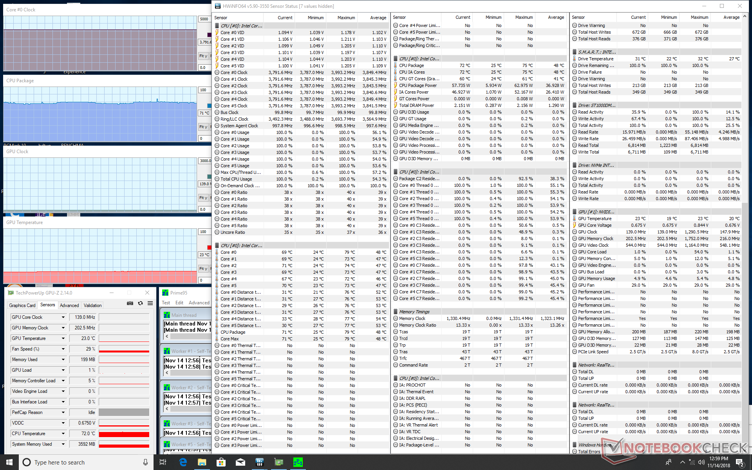Open Task View from the taskbar
Viewport: 752px width, 470px height.
(163, 462)
